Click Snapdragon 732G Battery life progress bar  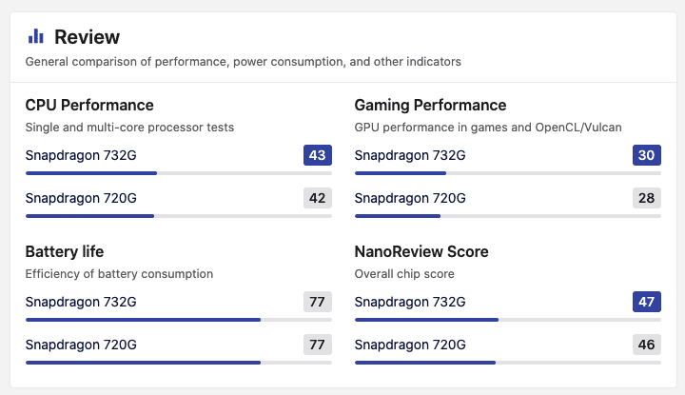(178, 320)
